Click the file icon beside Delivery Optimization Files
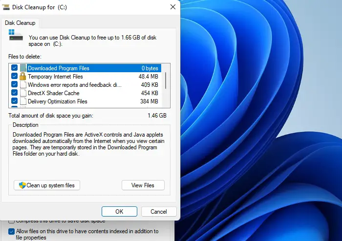The height and width of the screenshot is (241, 342). tap(23, 101)
